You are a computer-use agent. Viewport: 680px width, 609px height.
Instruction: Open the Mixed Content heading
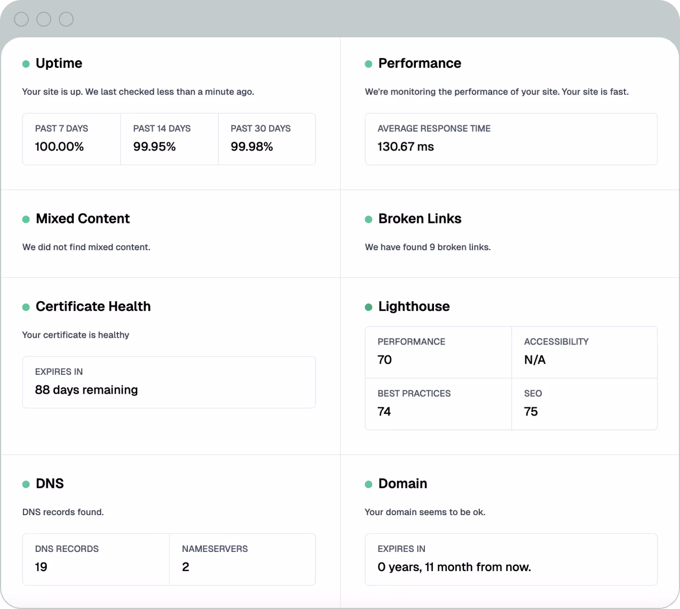[x=83, y=219]
